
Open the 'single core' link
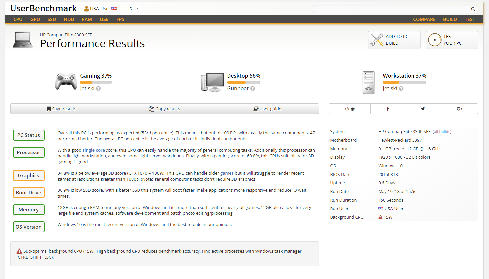click(94, 150)
